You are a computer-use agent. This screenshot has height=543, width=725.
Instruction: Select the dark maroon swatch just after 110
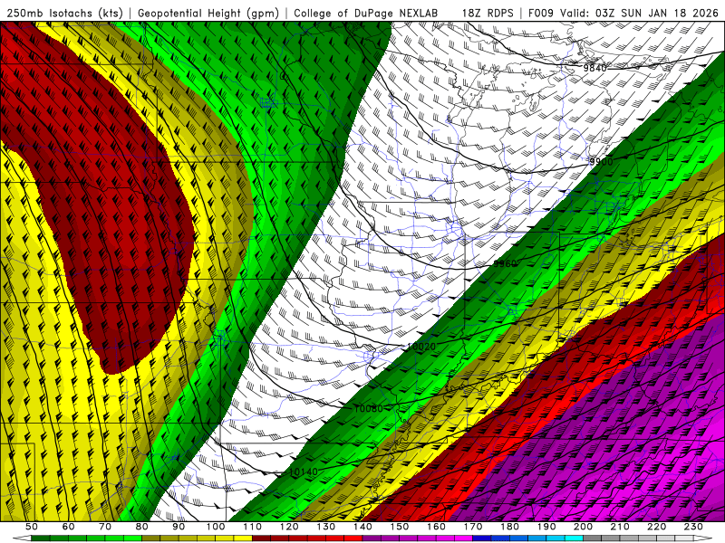261,538
